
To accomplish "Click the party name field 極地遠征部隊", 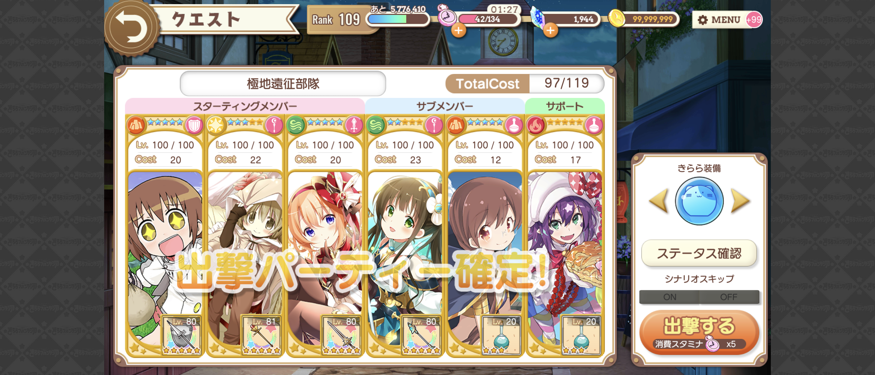I will (x=283, y=84).
